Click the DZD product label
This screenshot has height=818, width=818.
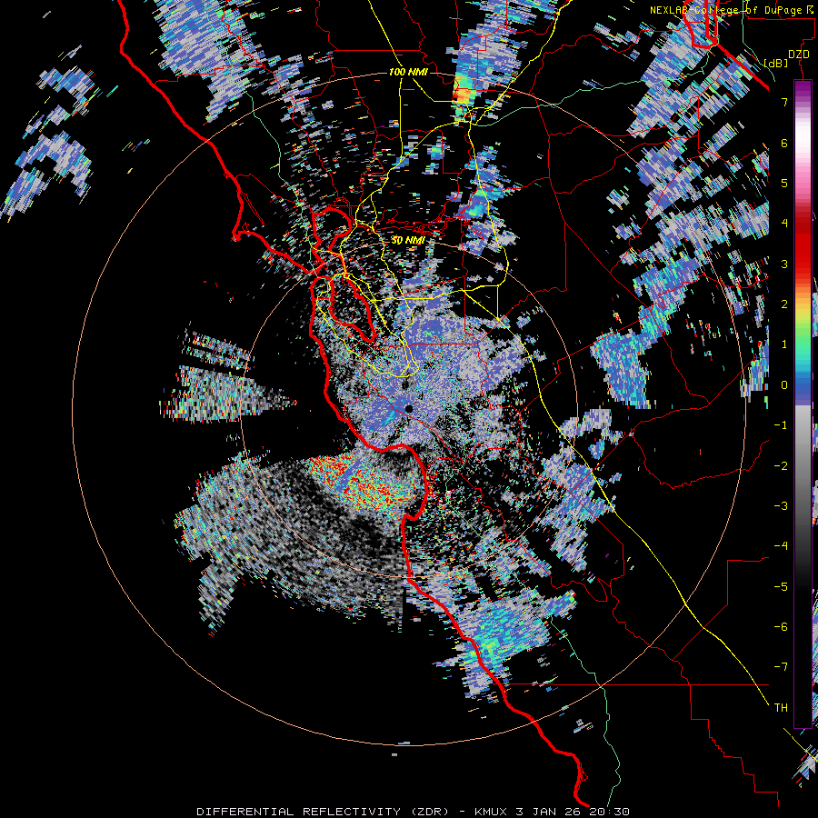point(798,55)
